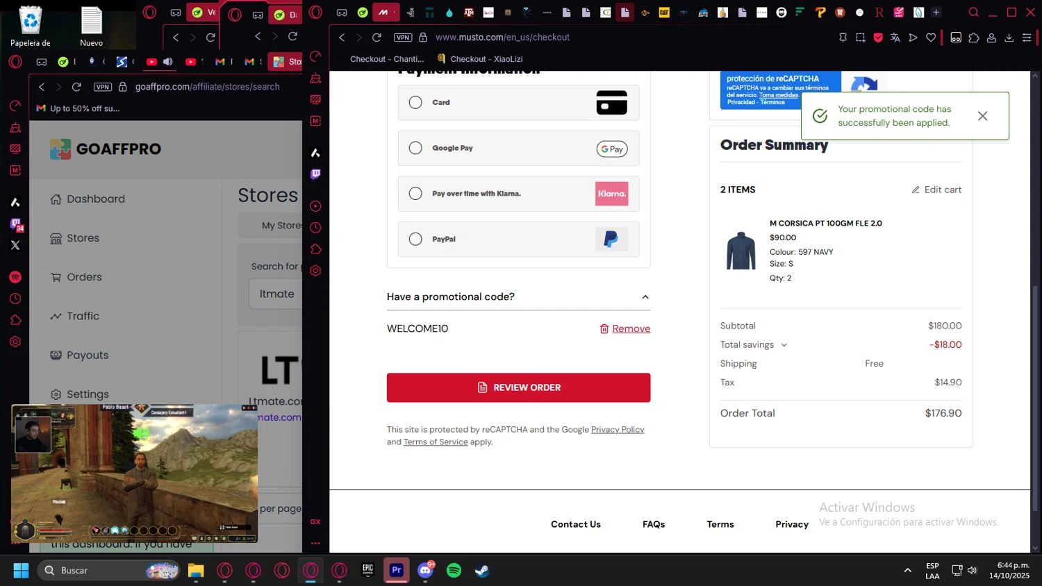Open Contact Us in the footer
The width and height of the screenshot is (1042, 586).
(x=576, y=524)
